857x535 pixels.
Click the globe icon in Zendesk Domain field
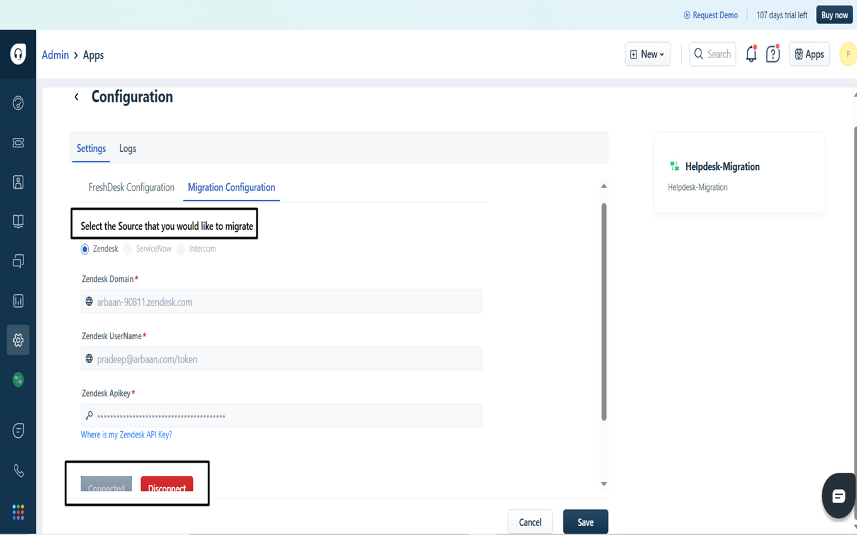pyautogui.click(x=89, y=301)
